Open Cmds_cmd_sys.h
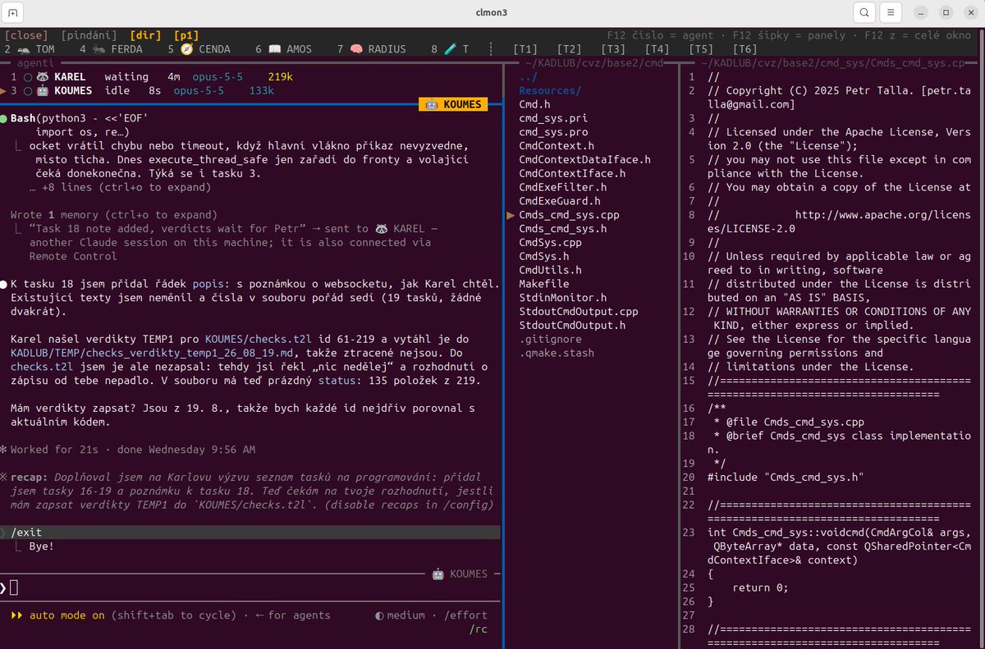985x649 pixels. pyautogui.click(x=563, y=229)
